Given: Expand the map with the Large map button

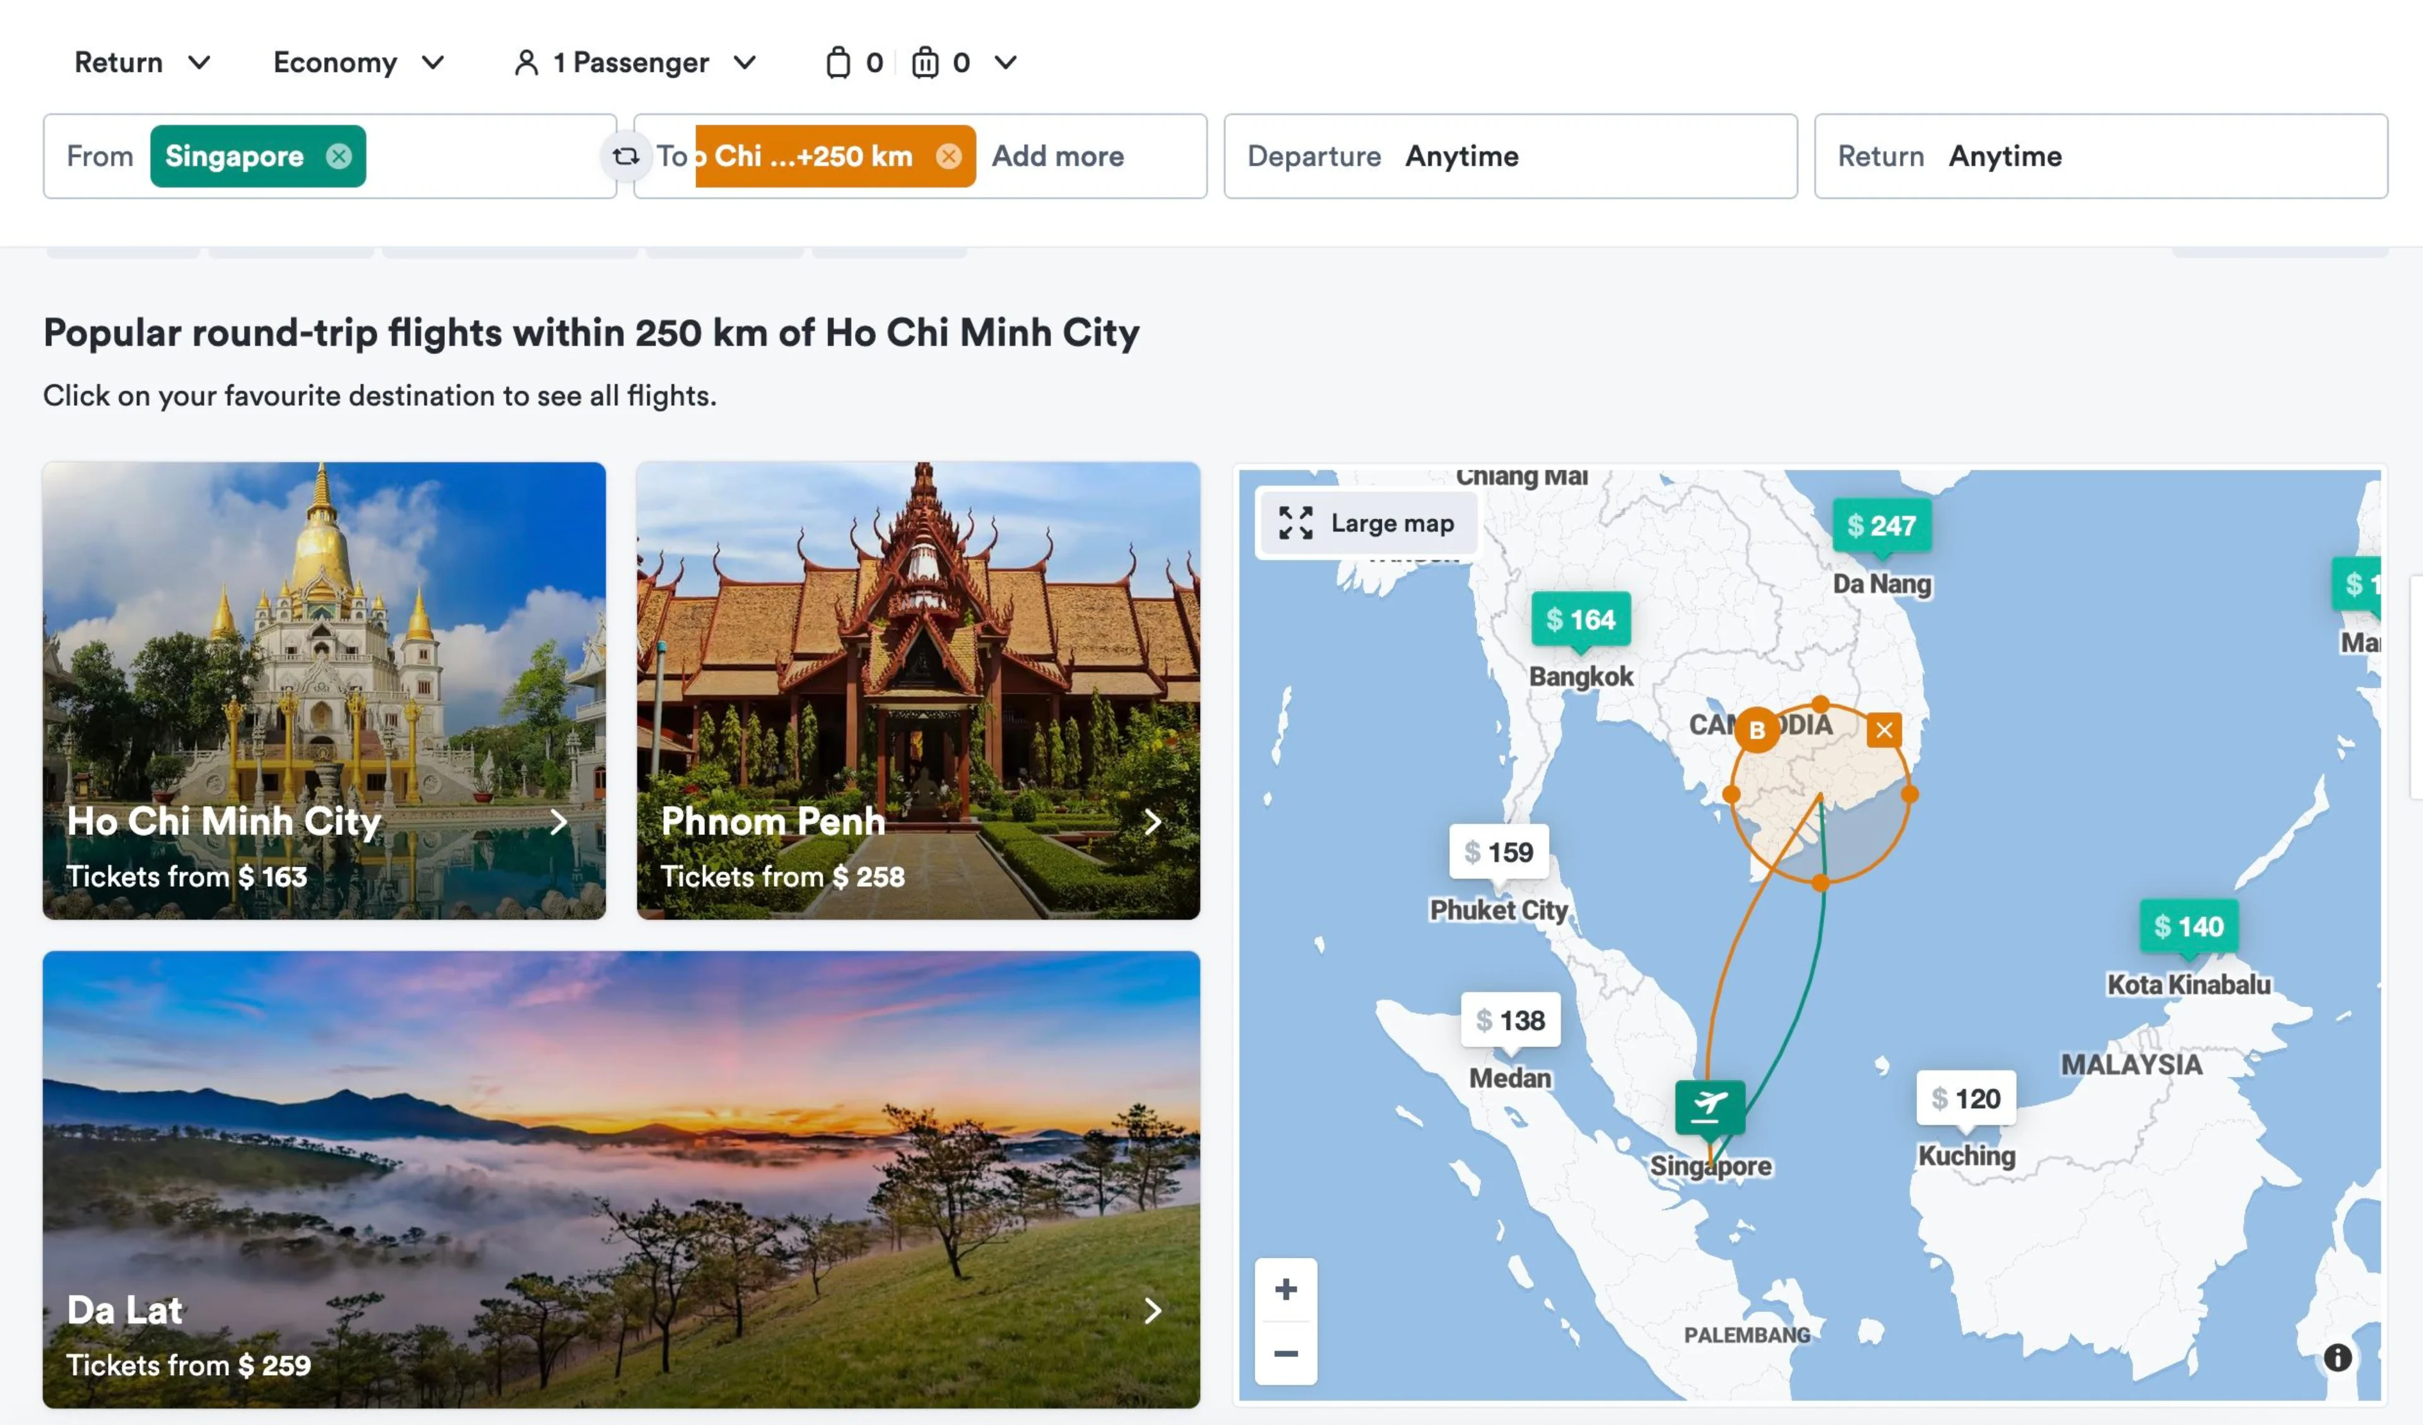Looking at the screenshot, I should [1366, 523].
